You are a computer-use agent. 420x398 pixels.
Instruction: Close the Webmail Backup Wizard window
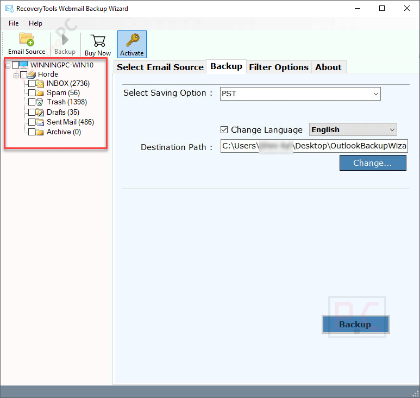(x=407, y=8)
